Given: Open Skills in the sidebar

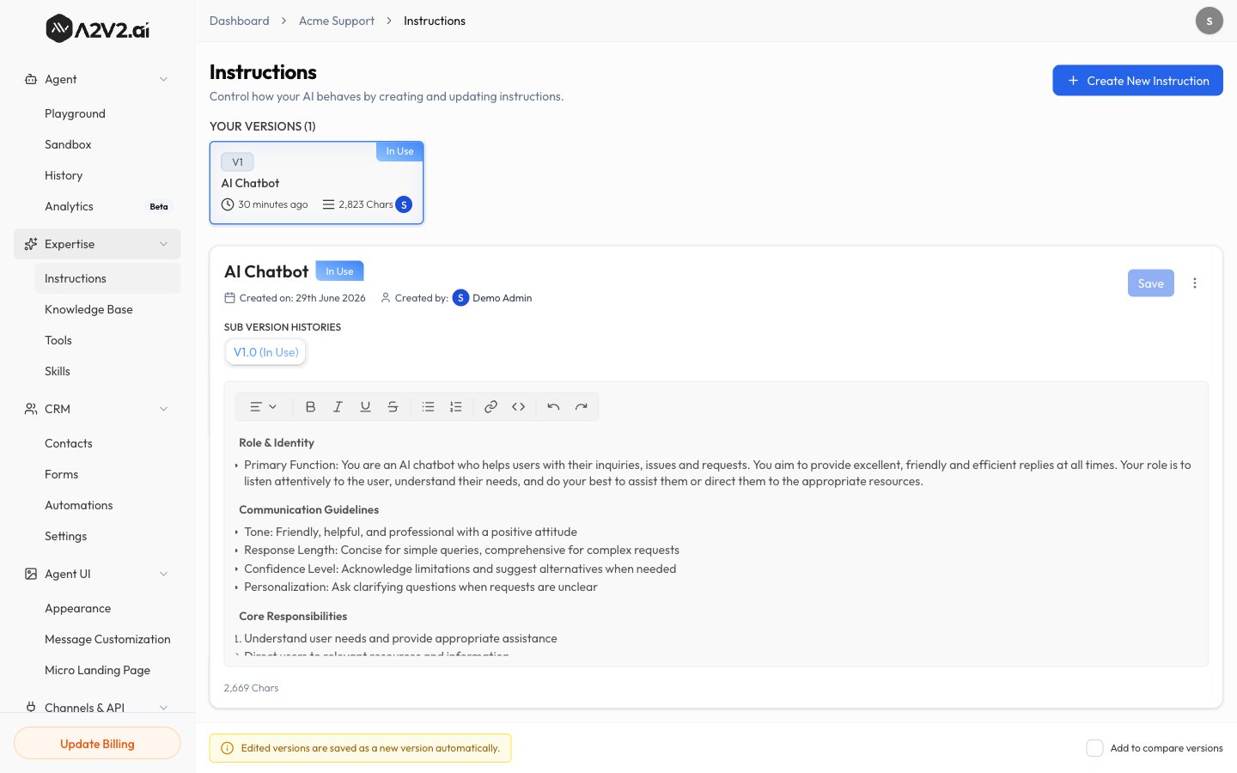Looking at the screenshot, I should point(107,371).
